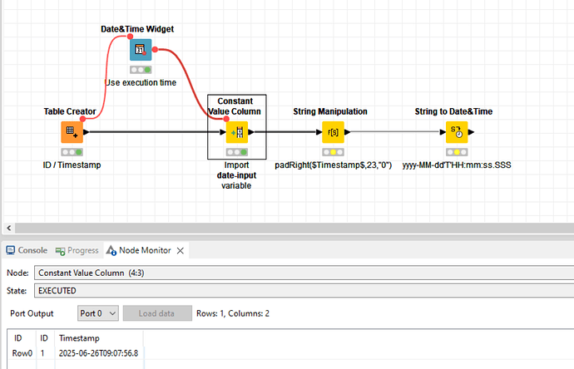Click Table Creator red flow variable port
Viewport: 574px width, 369px height.
tap(82, 119)
